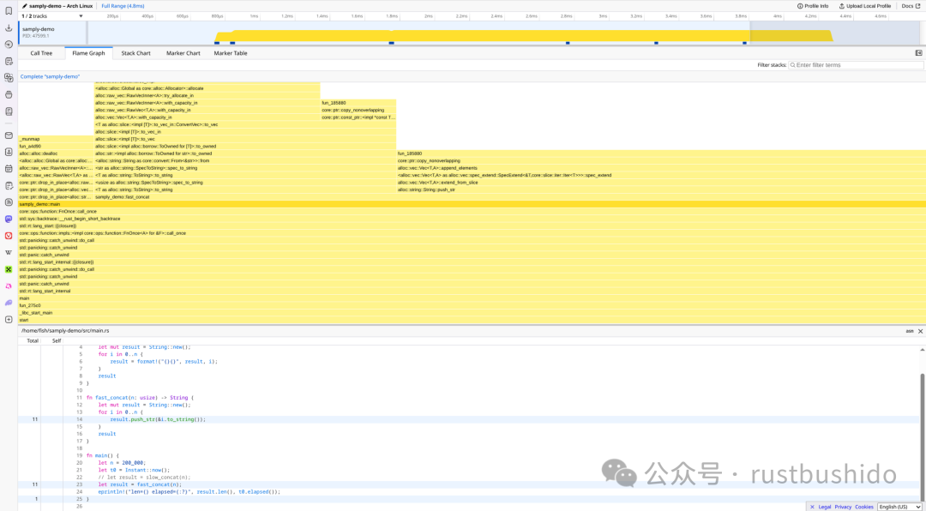Click Upload Local Profile

pos(864,5)
